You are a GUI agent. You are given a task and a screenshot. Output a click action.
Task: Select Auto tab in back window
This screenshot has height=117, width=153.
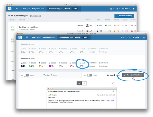coord(75,9)
